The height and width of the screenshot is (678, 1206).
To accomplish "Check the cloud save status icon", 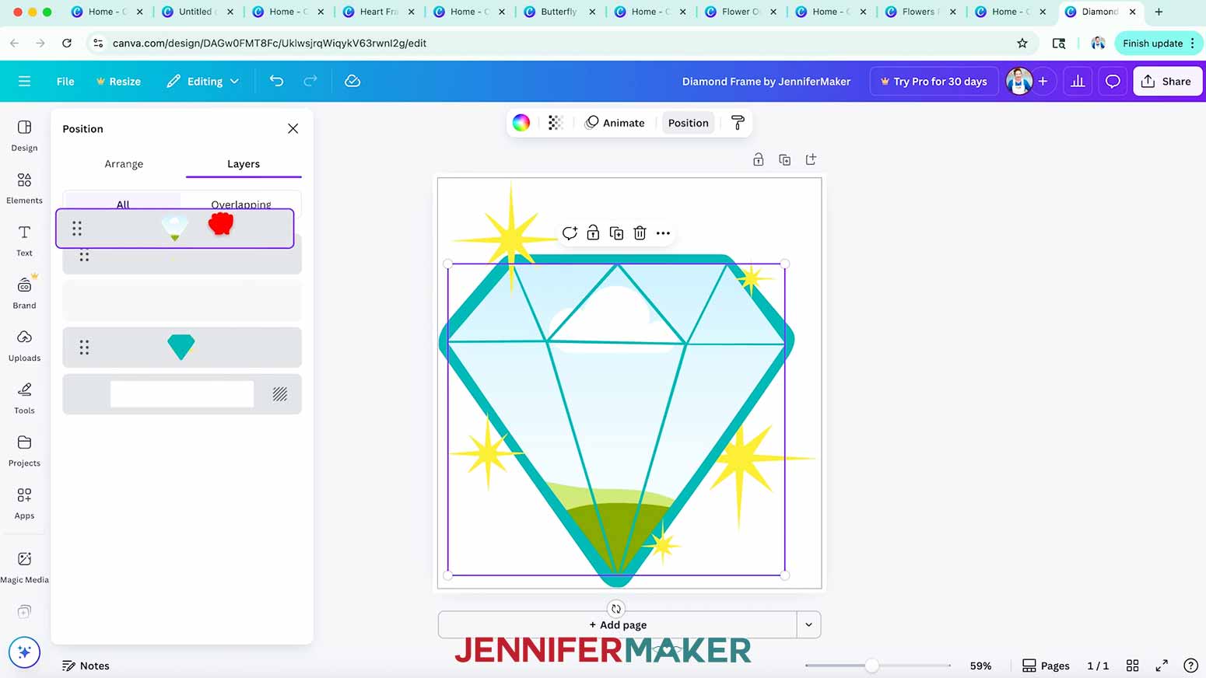I will coord(352,81).
